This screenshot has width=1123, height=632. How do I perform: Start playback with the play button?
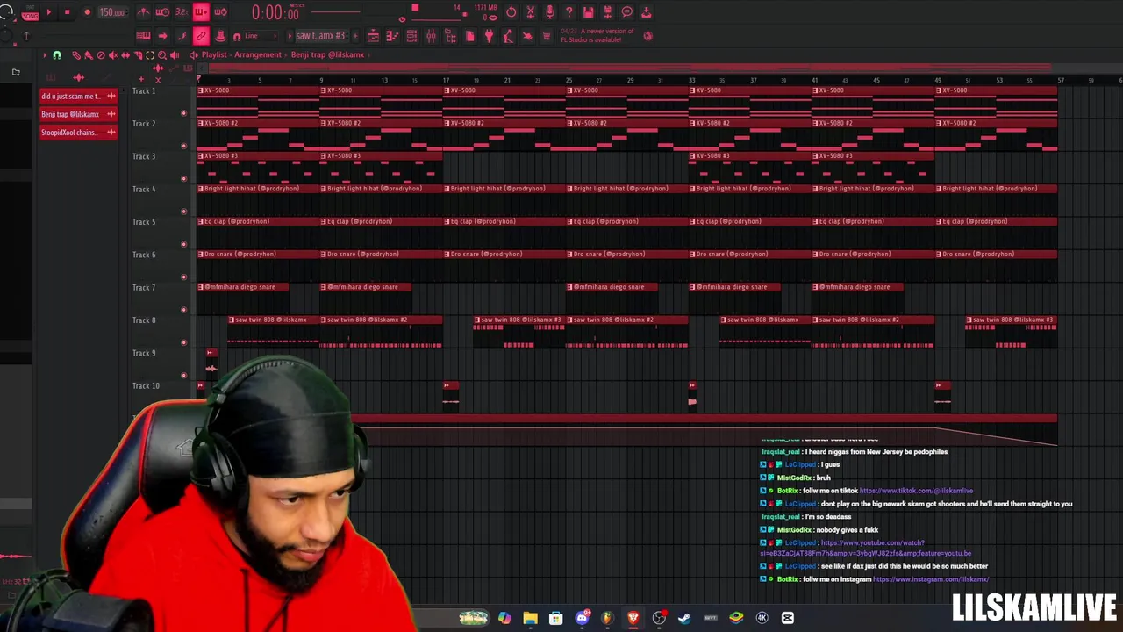48,12
